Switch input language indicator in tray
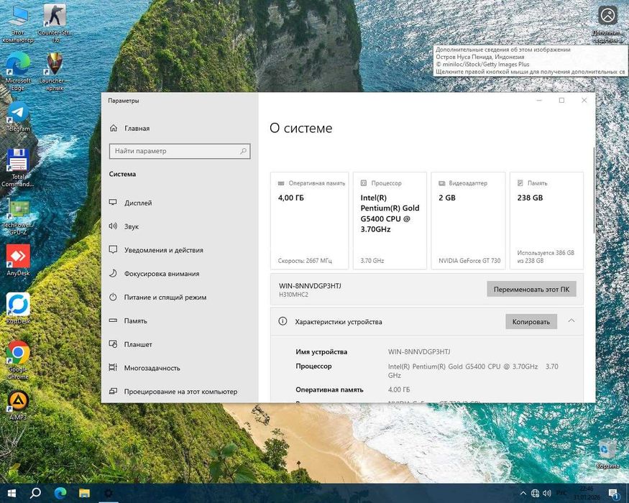This screenshot has height=503, width=629. pyautogui.click(x=561, y=493)
